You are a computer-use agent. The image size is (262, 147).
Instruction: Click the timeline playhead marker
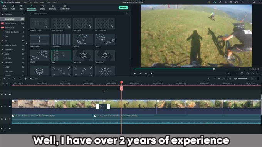(x=121, y=88)
